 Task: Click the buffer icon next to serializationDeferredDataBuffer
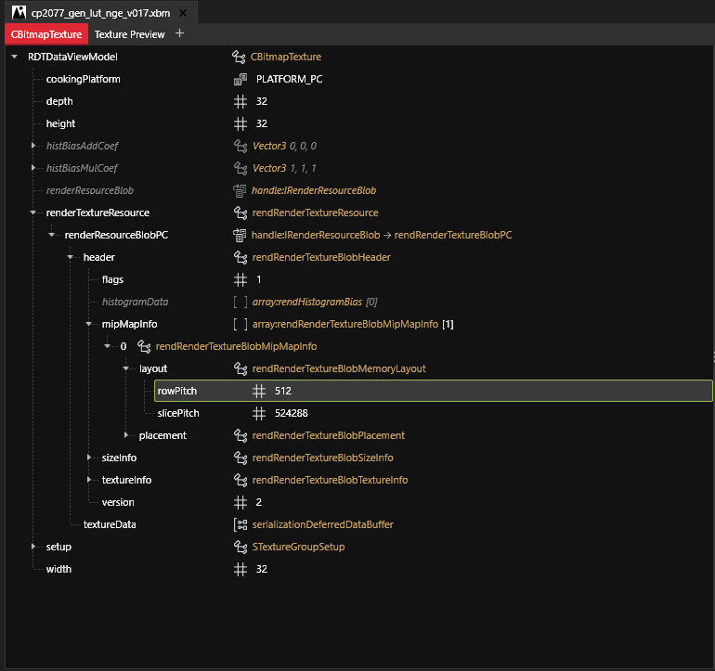coord(240,525)
